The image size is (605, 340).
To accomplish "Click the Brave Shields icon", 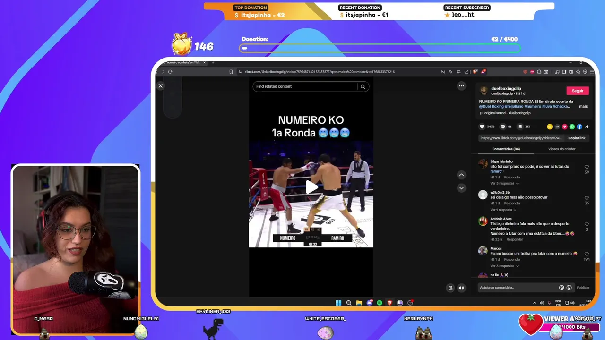I will (476, 72).
